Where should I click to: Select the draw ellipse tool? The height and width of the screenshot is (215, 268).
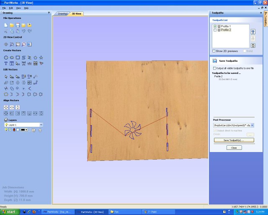[12, 58]
